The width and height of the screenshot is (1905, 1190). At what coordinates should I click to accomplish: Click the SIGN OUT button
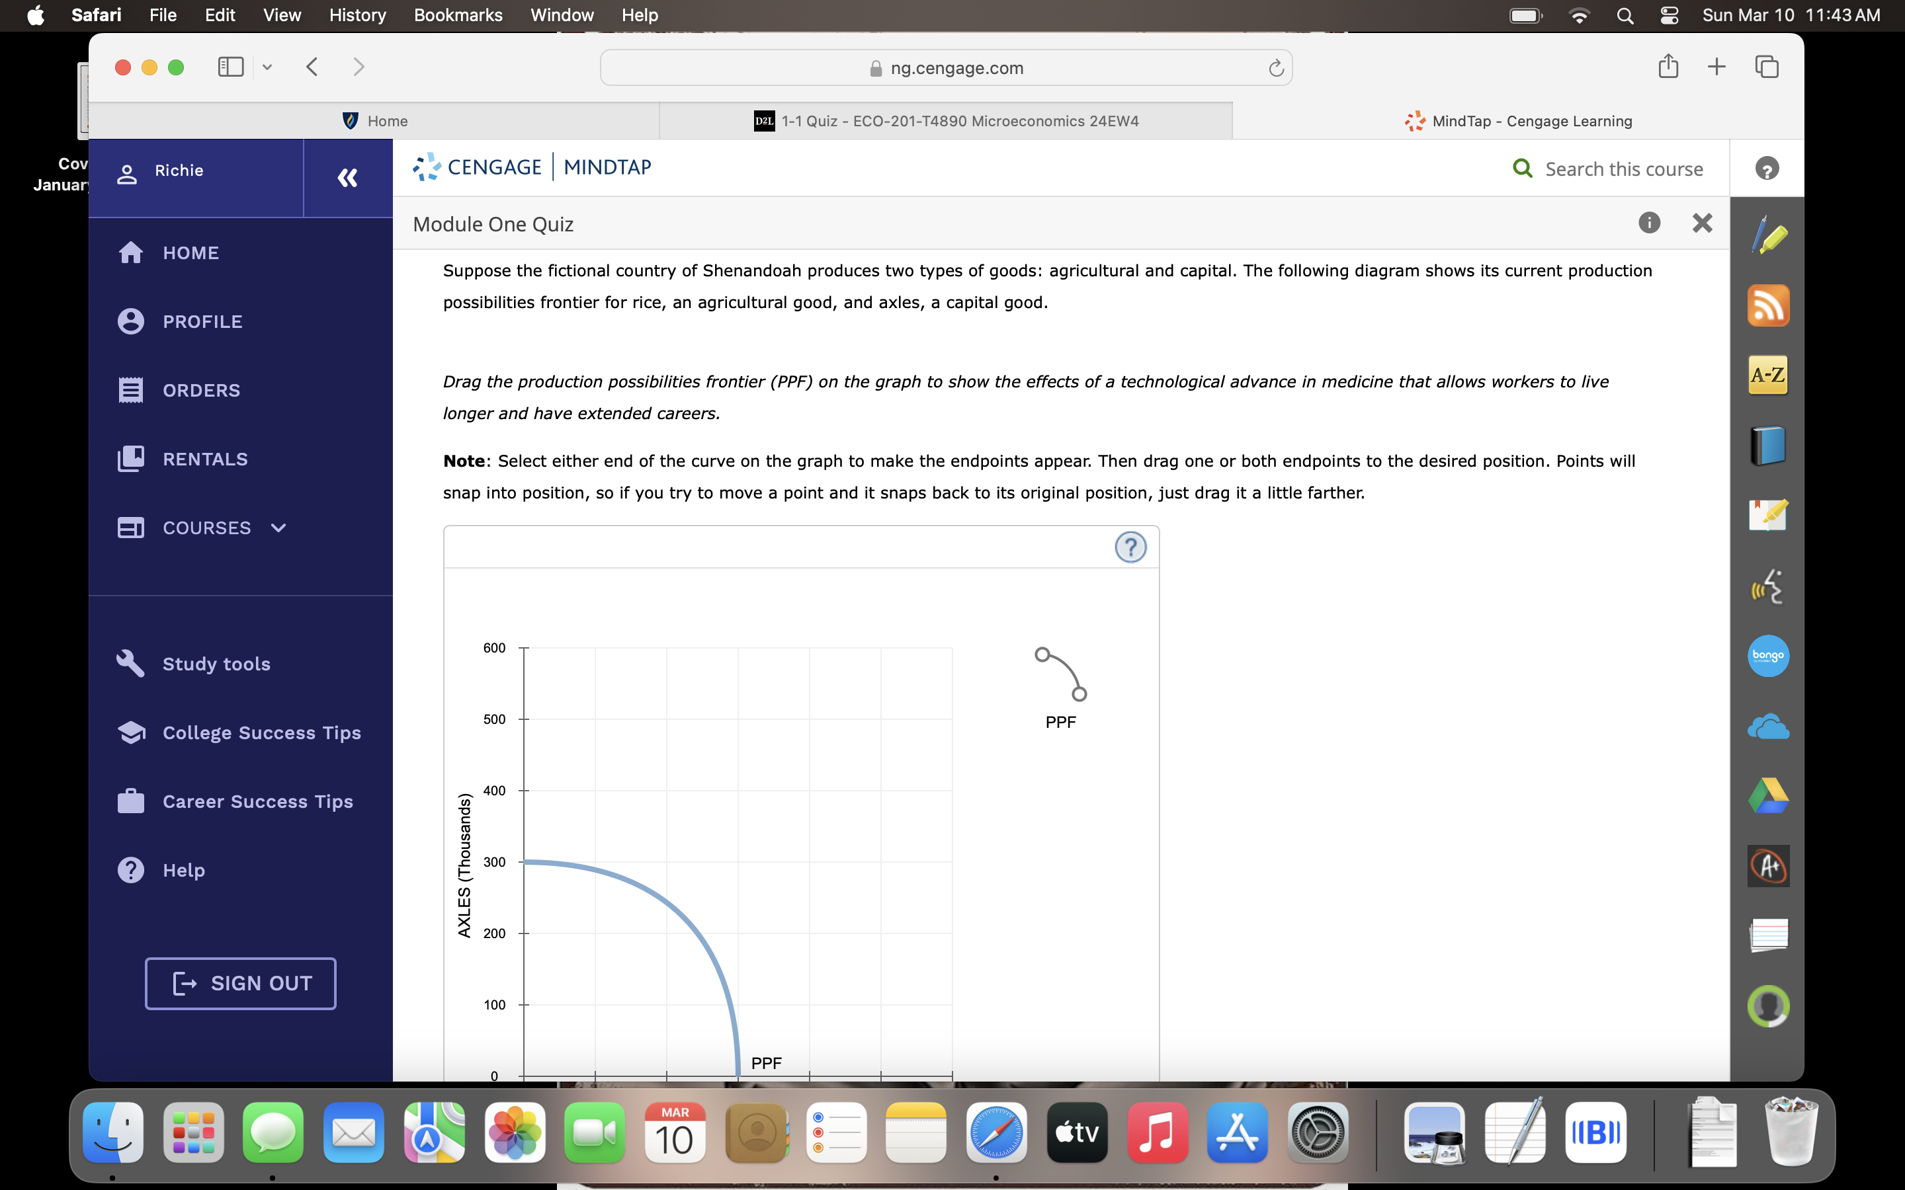point(239,983)
